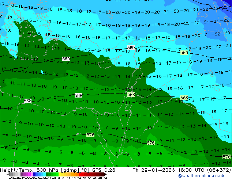This screenshot has height=179, width=232.
Task: Pick the cyan swatch in the legend
Action: pos(44,174)
